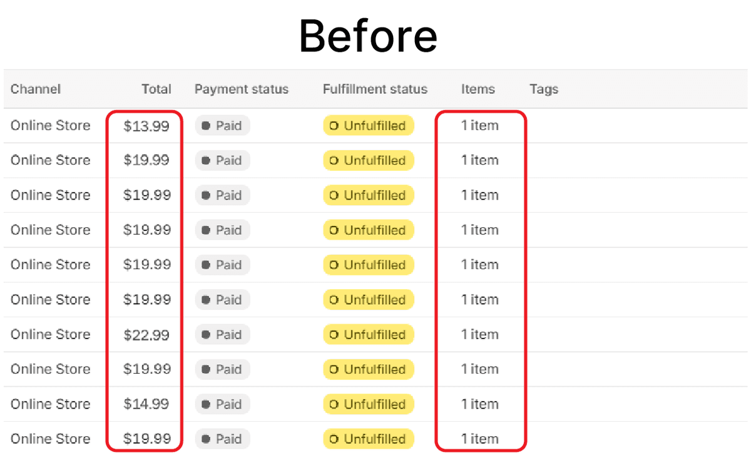Open the order totaling $13.99
The image size is (751, 460).
(x=146, y=126)
